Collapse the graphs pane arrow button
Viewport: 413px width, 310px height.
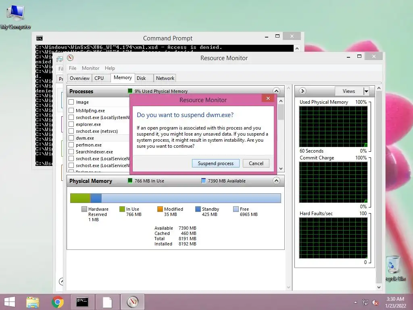tap(302, 91)
